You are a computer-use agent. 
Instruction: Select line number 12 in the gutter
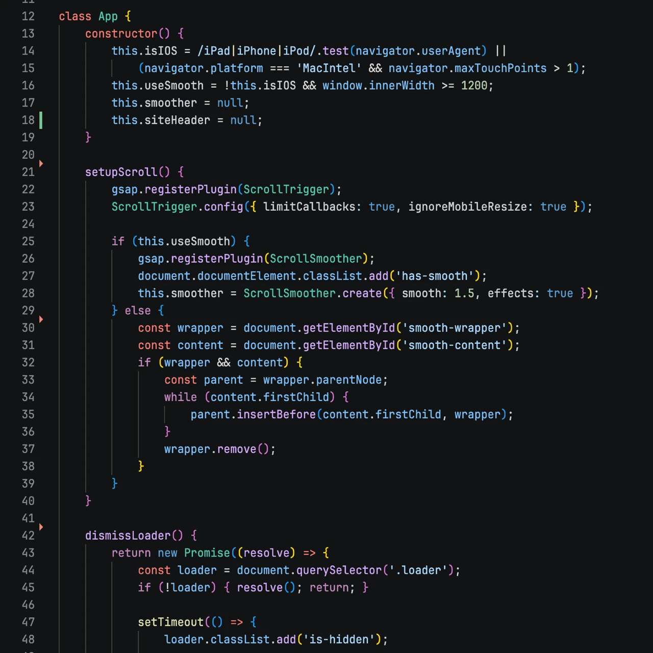click(28, 16)
